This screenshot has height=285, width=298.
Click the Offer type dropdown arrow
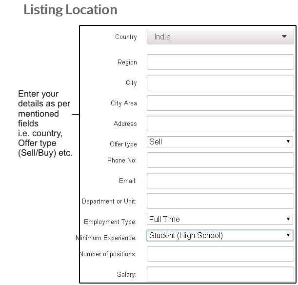point(288,142)
